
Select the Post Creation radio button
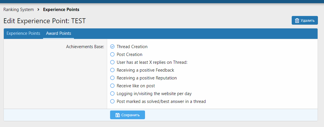(x=112, y=55)
